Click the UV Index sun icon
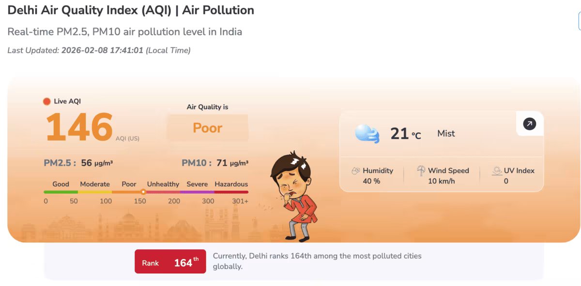The height and width of the screenshot is (286, 581). [x=497, y=170]
